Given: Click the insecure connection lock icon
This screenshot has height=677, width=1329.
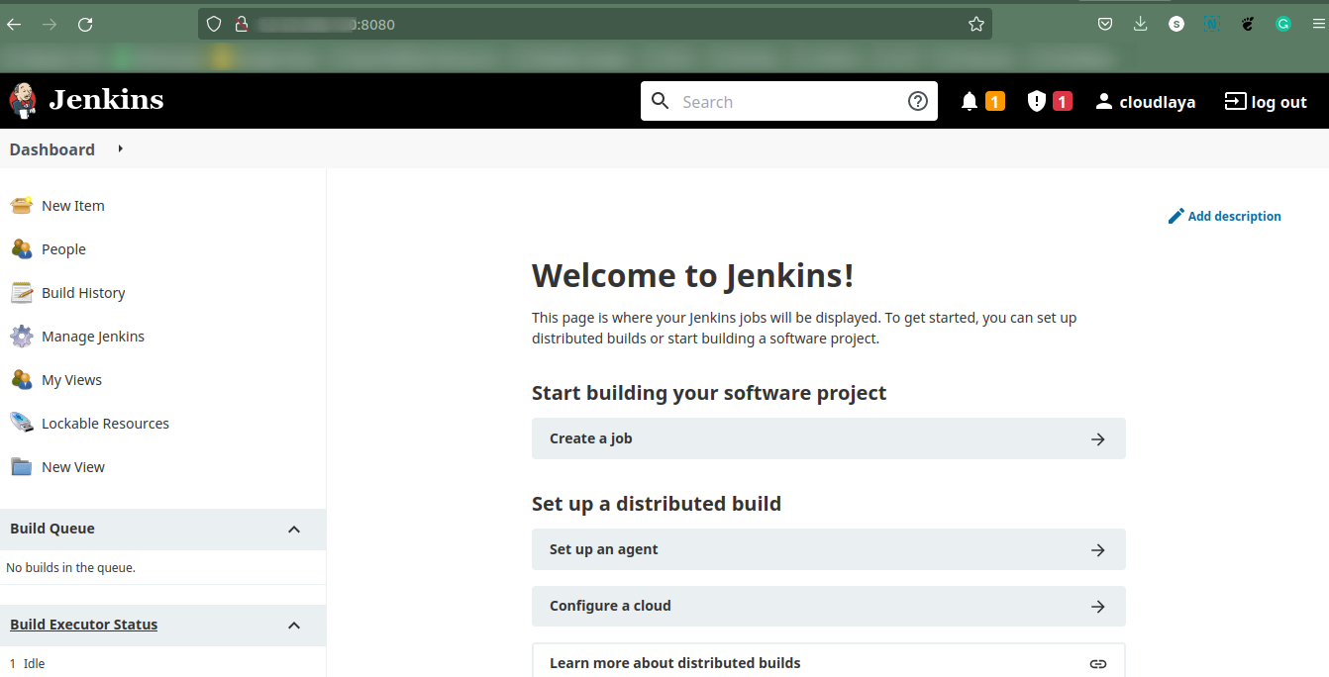Looking at the screenshot, I should (x=241, y=24).
